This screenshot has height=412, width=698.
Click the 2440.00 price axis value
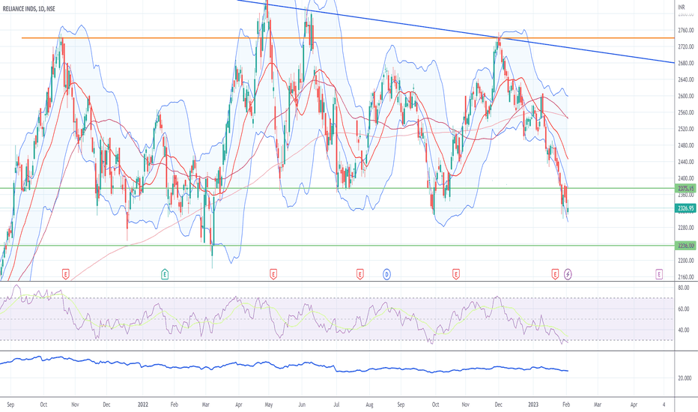pyautogui.click(x=686, y=162)
